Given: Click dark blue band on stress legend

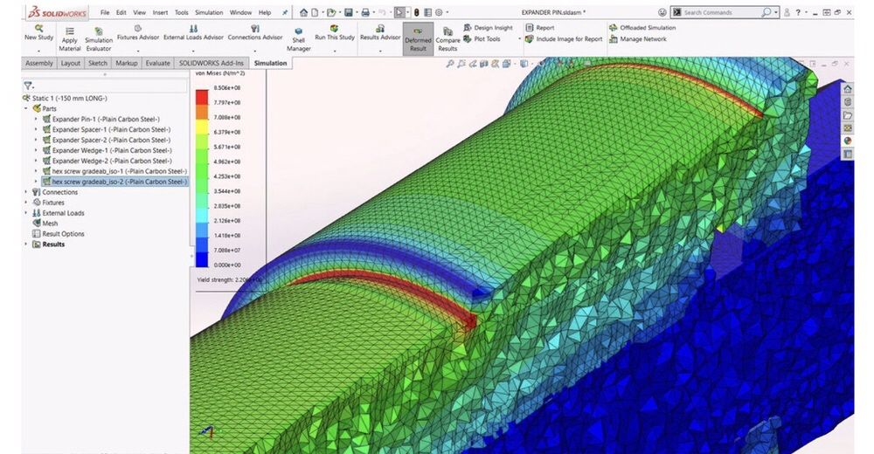Looking at the screenshot, I should point(202,259).
